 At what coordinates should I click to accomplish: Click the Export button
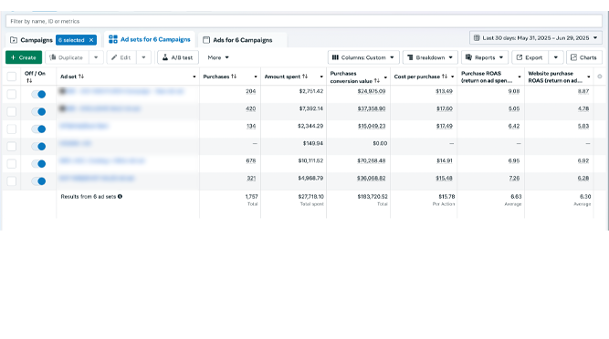(530, 57)
